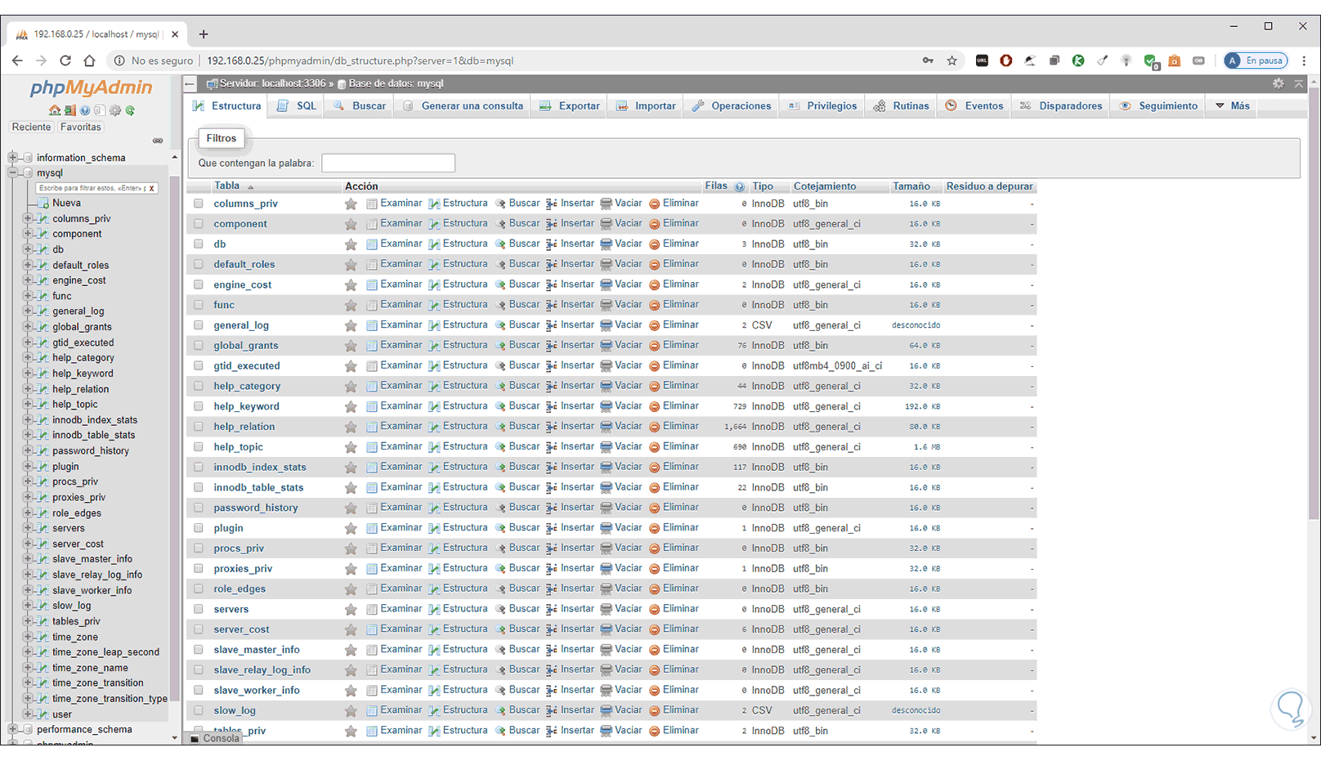This screenshot has height=761, width=1321.
Task: Select the db table checkbox
Action: [x=199, y=244]
